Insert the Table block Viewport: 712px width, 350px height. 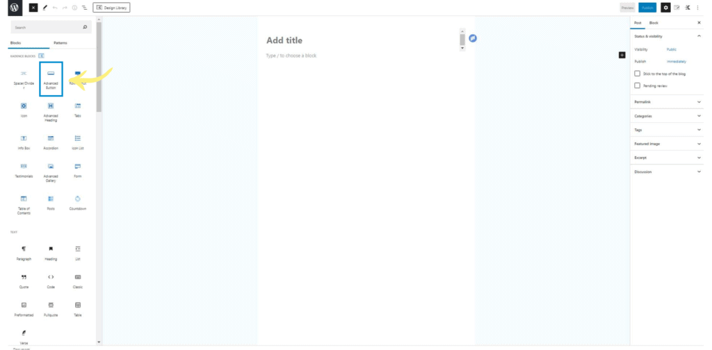[78, 309]
